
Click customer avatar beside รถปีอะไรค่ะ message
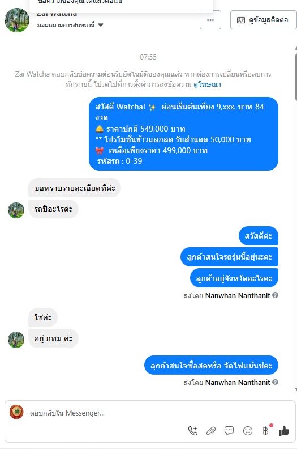point(16,210)
